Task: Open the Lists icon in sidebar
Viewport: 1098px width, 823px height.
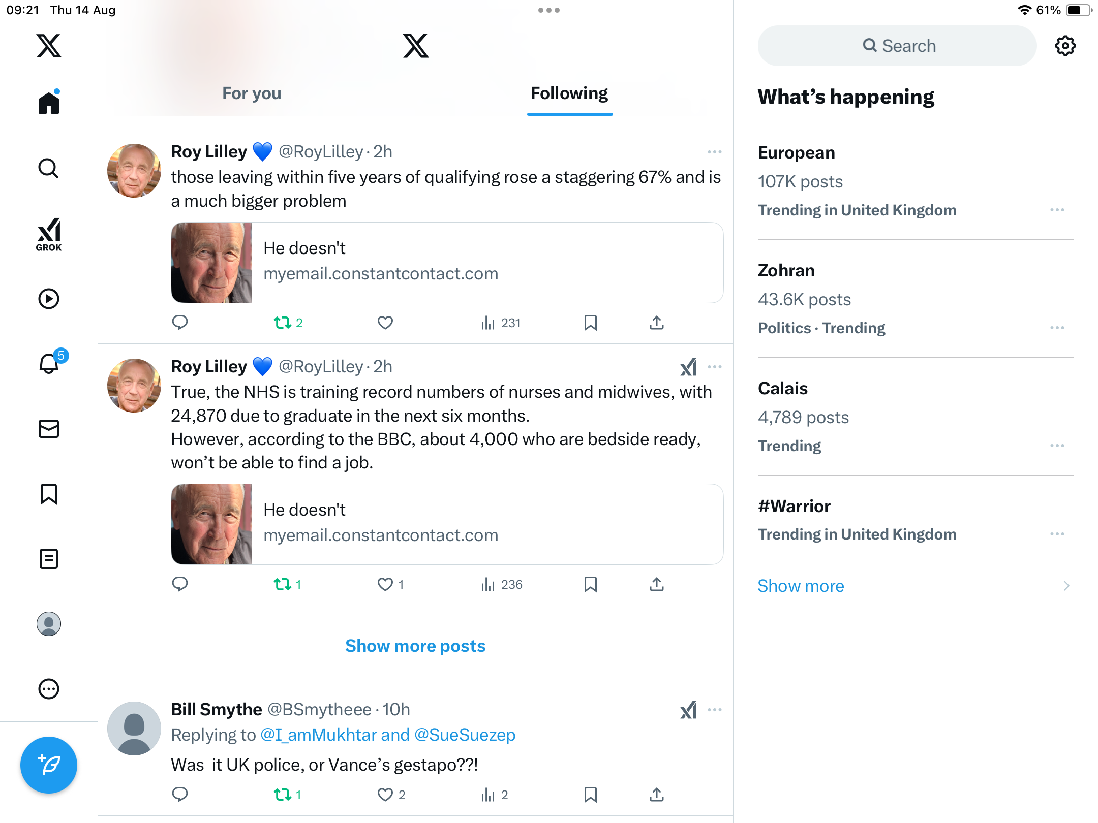Action: point(49,559)
